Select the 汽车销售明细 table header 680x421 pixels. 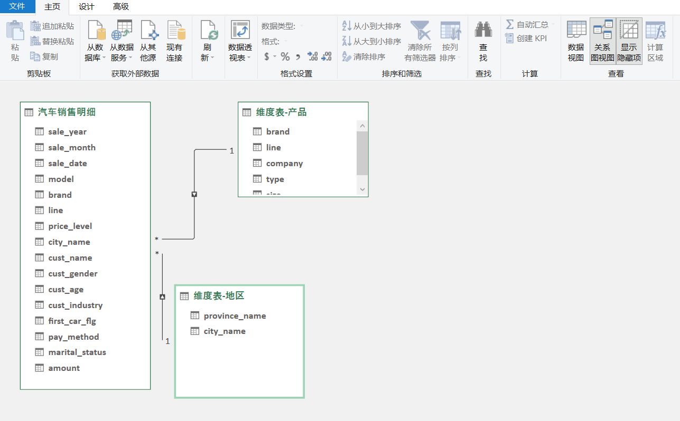85,112
